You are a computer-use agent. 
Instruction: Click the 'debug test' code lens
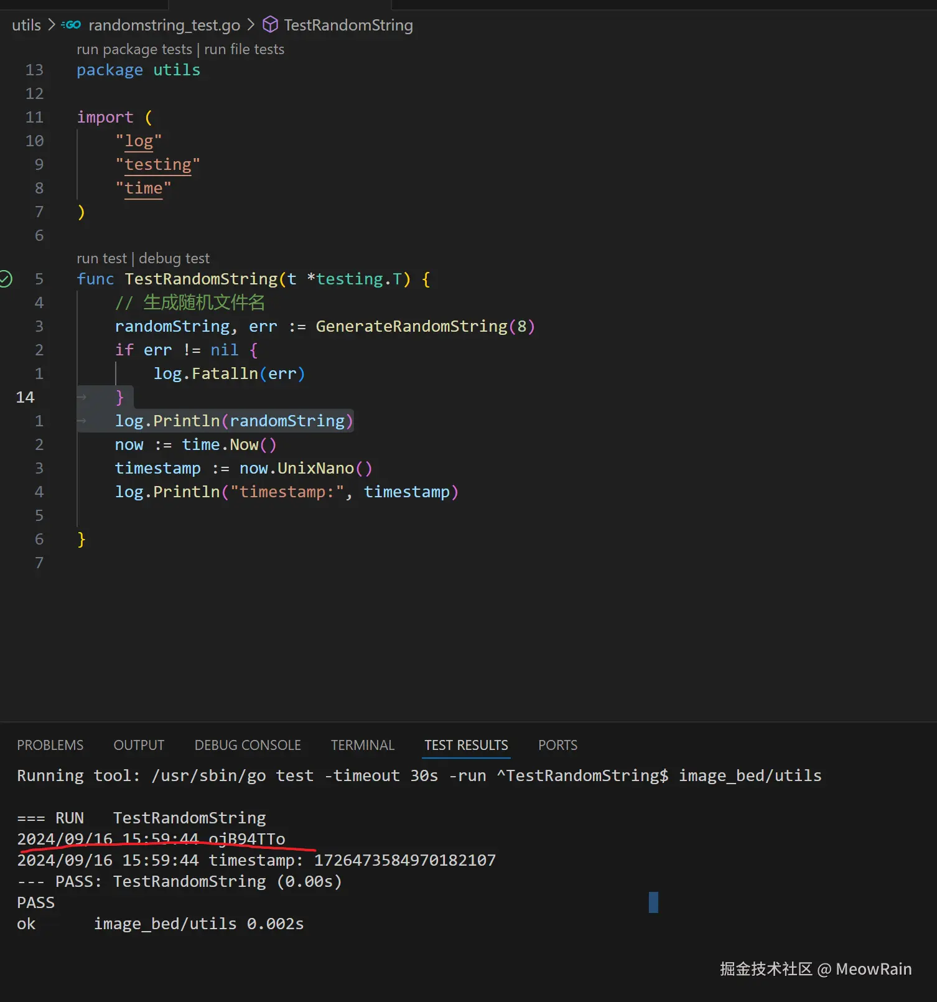point(174,258)
